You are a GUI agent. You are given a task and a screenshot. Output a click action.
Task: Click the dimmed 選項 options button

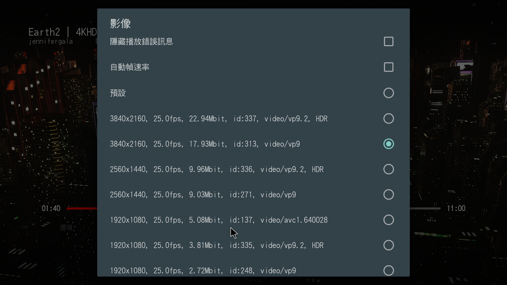pos(66,227)
